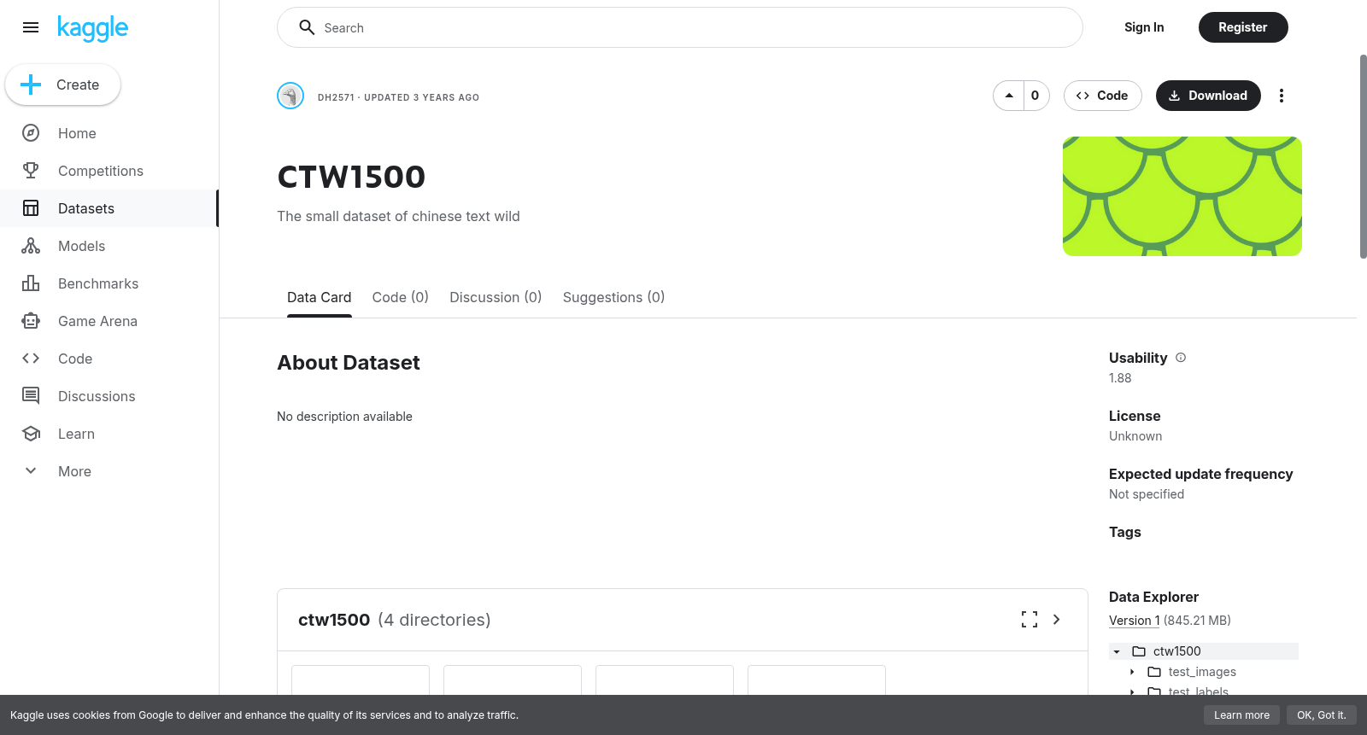This screenshot has height=735, width=1367.
Task: Switch to the Code (0) tab
Action: click(401, 297)
